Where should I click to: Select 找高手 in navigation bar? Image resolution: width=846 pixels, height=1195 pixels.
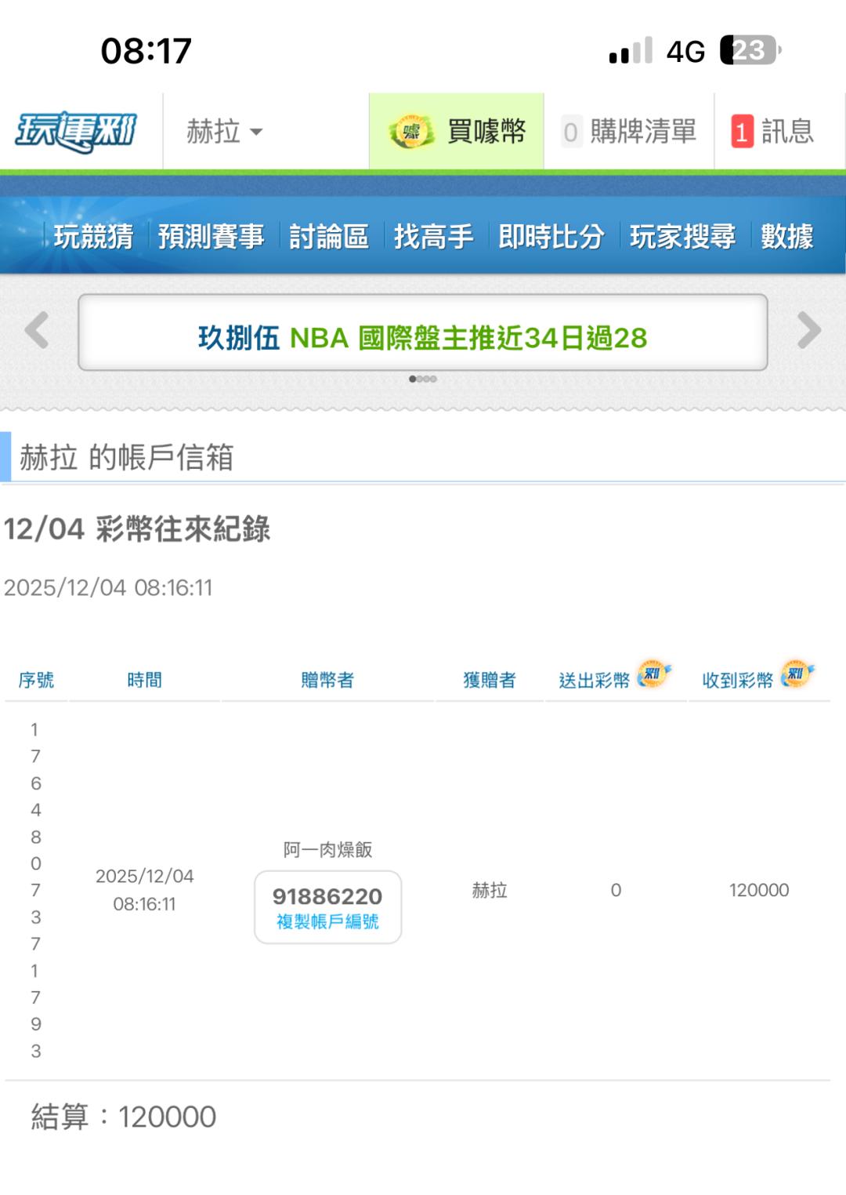[x=433, y=236]
